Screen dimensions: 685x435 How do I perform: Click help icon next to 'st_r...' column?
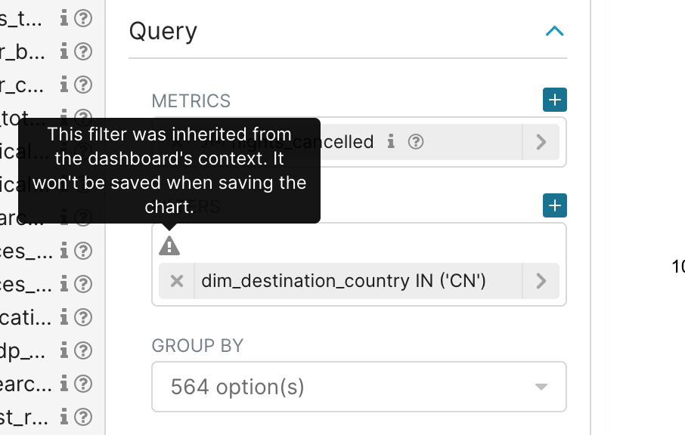[83, 417]
